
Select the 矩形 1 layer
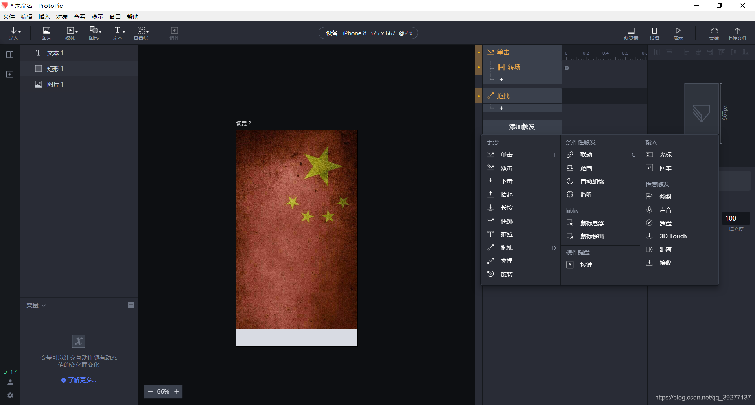[79, 68]
